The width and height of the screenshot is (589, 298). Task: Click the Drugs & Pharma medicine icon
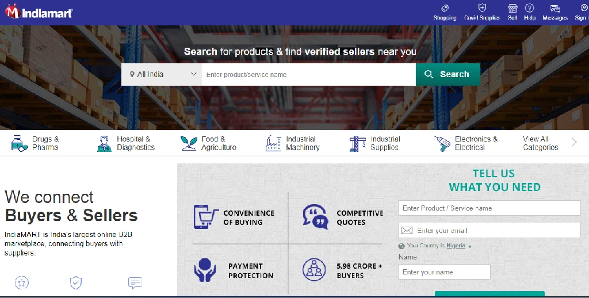pyautogui.click(x=19, y=143)
